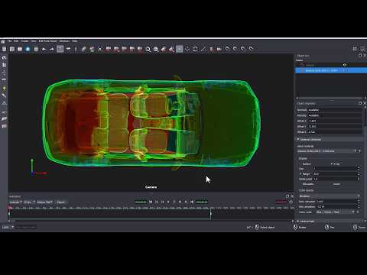Open the File menu
The width and height of the screenshot is (367, 275).
[x=9, y=41]
